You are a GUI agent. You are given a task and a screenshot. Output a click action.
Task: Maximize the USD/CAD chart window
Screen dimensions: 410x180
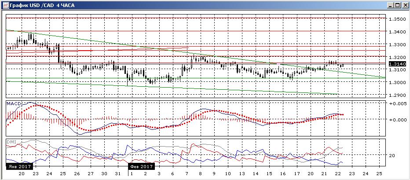point(397,5)
